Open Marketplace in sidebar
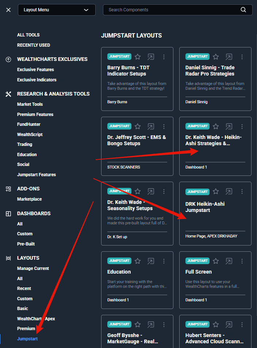The image size is (257, 348). (x=30, y=199)
